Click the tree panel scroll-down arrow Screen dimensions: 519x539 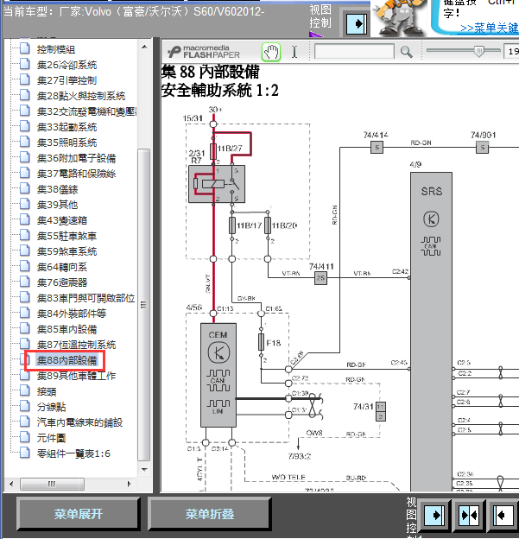pos(144,469)
